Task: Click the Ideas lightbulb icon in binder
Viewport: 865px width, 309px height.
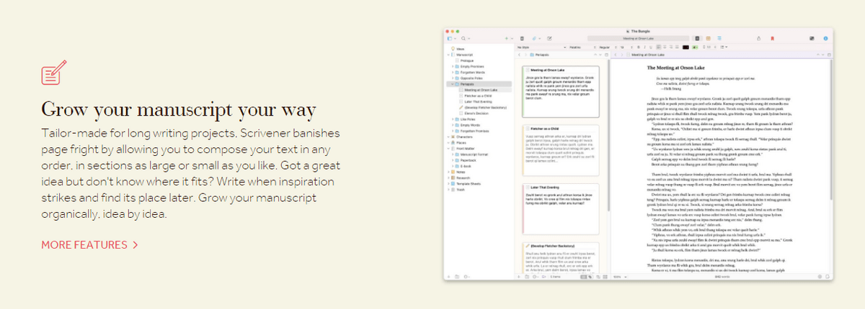Action: pos(453,49)
